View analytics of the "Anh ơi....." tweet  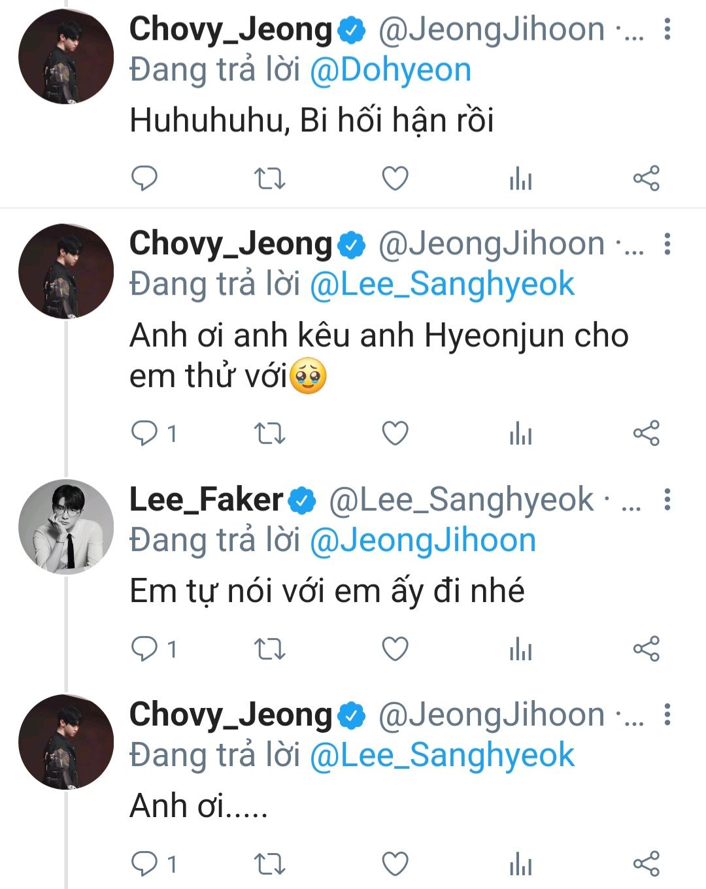point(520,864)
